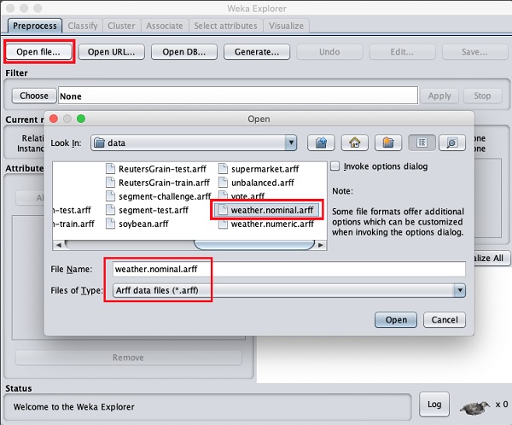Switch to the Select attributes tab
This screenshot has width=512, height=425.
[225, 26]
